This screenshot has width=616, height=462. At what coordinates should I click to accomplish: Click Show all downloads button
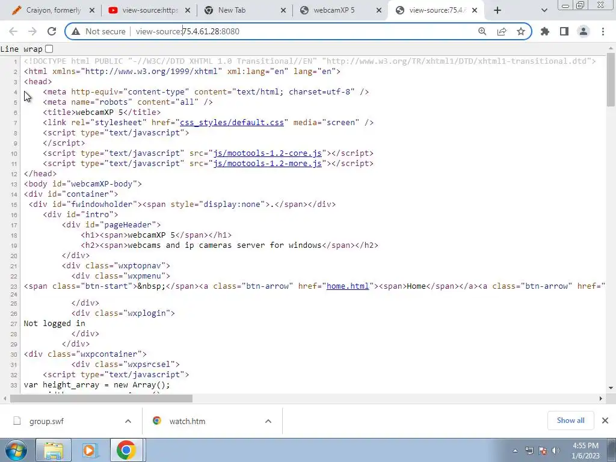click(570, 420)
